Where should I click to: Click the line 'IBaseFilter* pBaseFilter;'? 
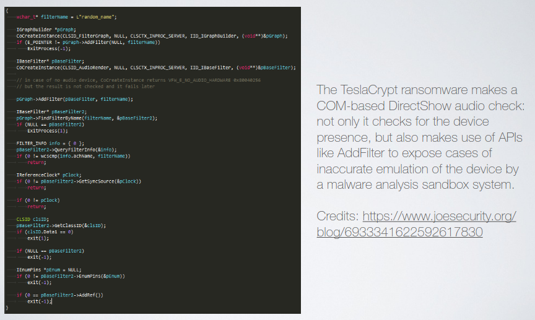pos(50,61)
